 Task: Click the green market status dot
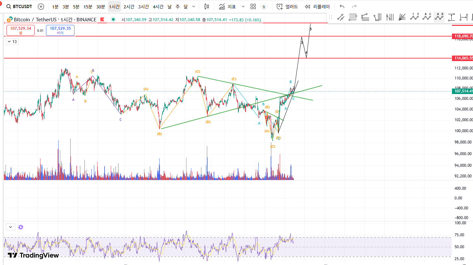click(x=113, y=19)
